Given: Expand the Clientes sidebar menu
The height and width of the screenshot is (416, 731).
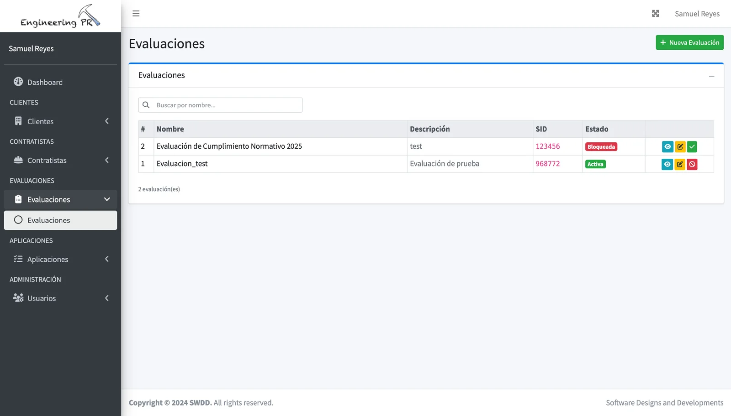Looking at the screenshot, I should click(x=60, y=121).
